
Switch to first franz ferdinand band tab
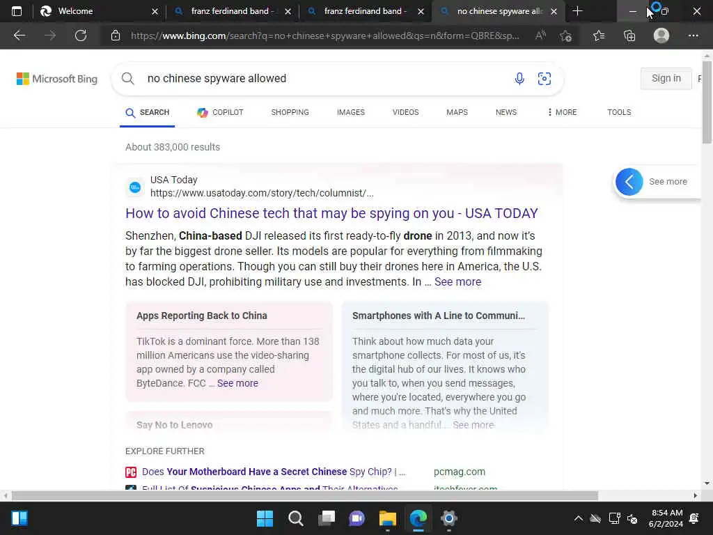coord(232,11)
